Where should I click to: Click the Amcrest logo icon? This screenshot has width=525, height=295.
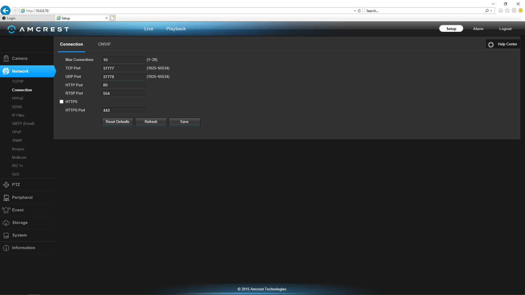tap(11, 29)
